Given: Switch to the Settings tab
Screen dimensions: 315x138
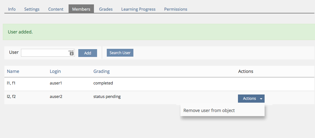Looking at the screenshot, I should coord(32,9).
